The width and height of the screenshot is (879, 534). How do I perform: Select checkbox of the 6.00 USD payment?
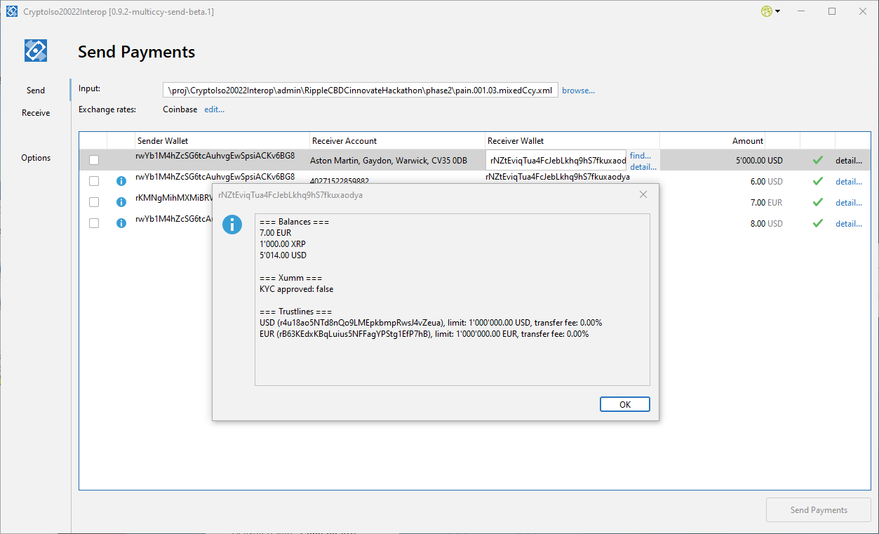94,182
